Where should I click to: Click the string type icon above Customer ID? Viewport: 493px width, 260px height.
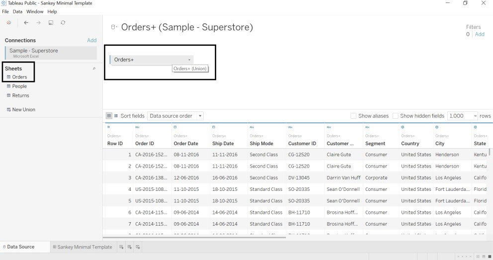(290, 127)
